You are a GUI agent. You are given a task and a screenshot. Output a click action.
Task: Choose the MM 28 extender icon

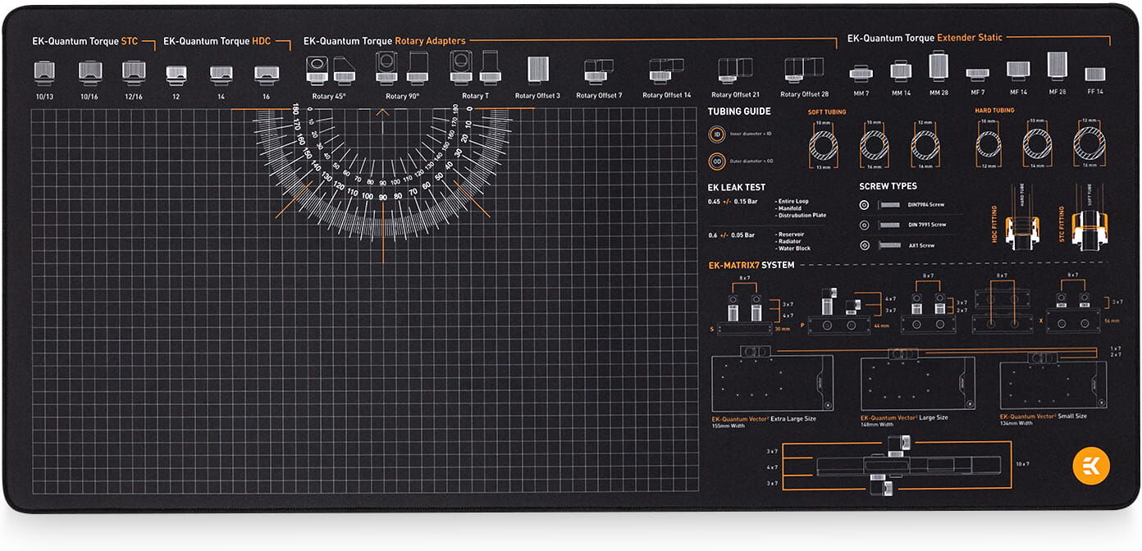(x=939, y=66)
